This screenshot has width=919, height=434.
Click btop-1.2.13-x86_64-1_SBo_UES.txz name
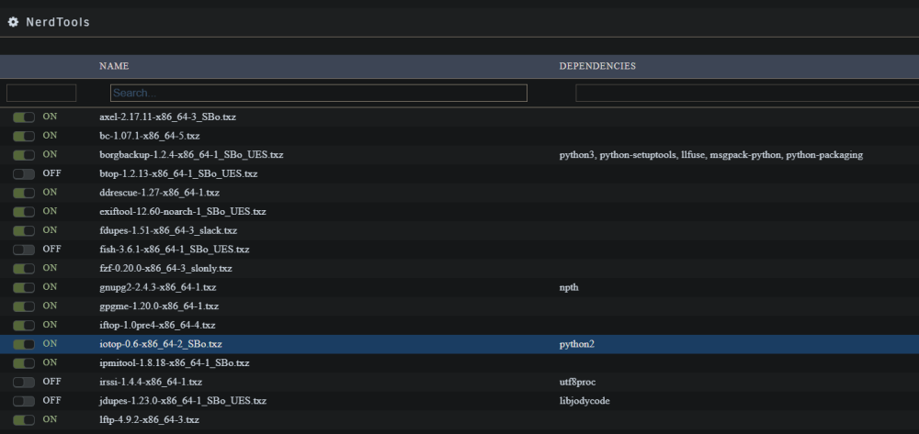(x=178, y=173)
